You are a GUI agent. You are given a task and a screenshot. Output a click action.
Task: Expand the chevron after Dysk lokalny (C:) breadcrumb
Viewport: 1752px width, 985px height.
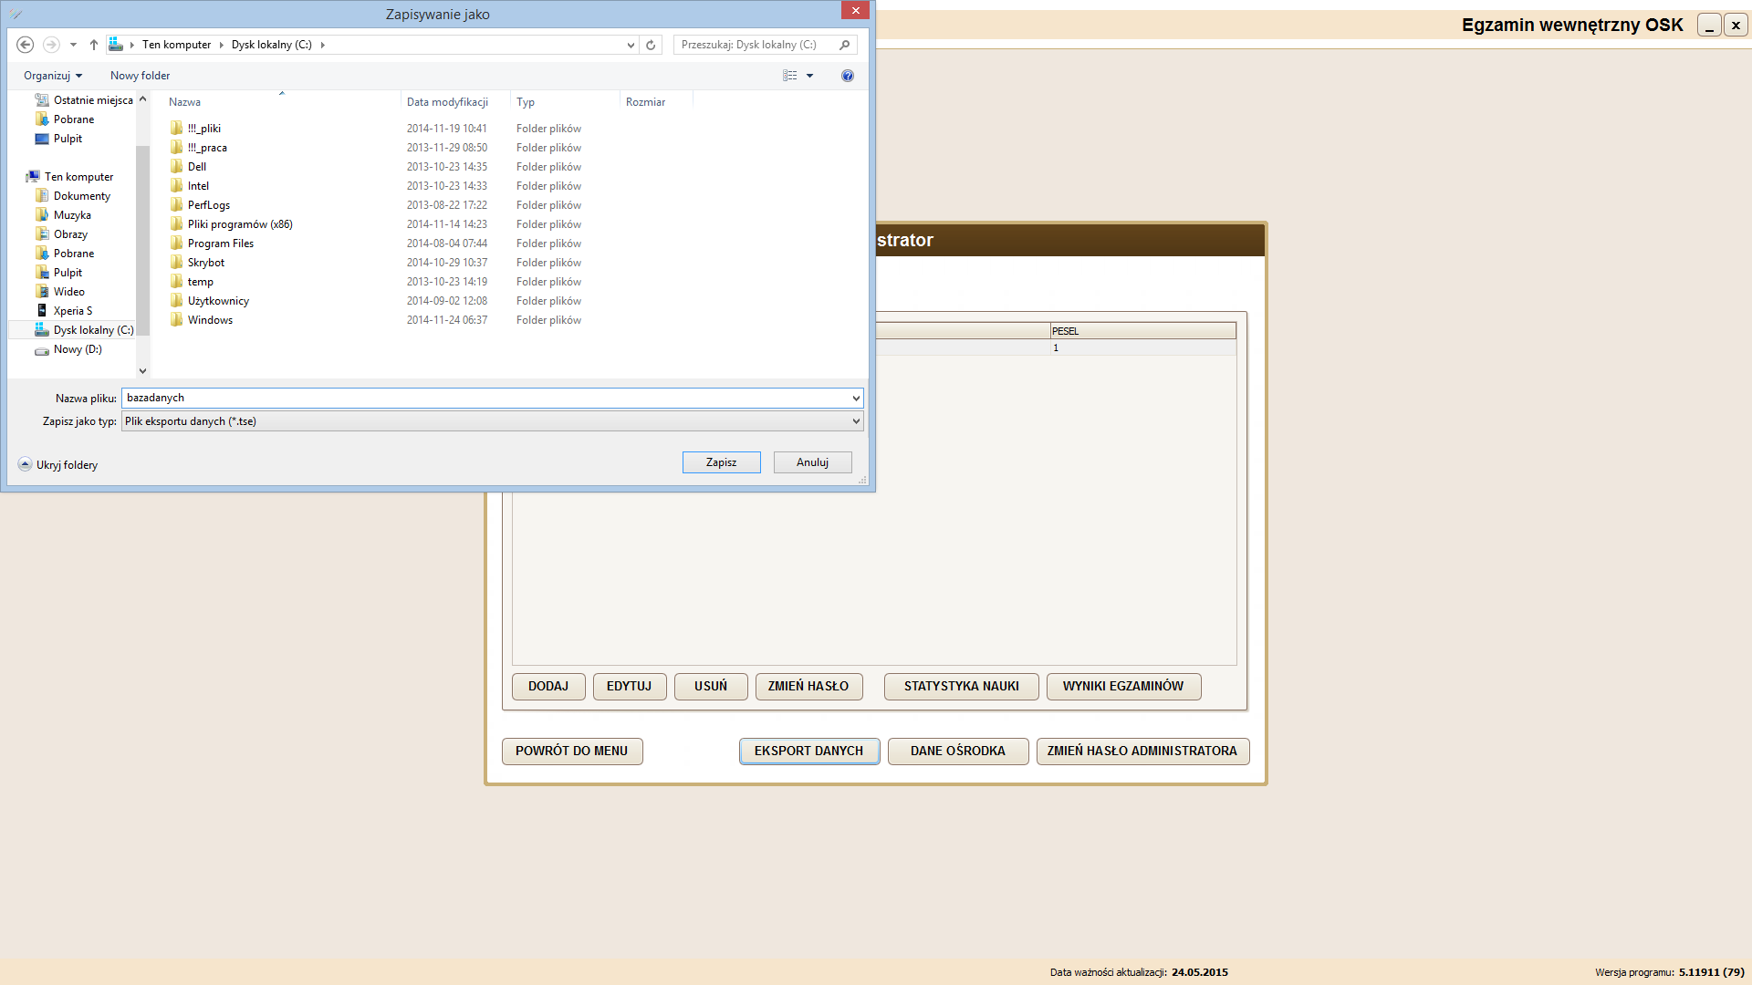pyautogui.click(x=322, y=45)
